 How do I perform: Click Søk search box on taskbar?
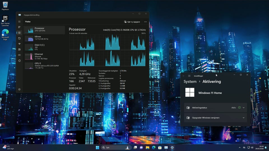[x=116, y=147]
